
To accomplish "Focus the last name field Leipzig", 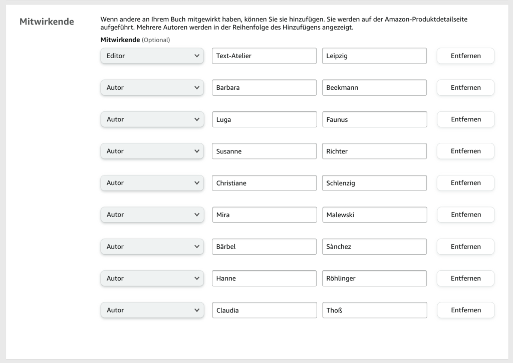I will pyautogui.click(x=374, y=56).
